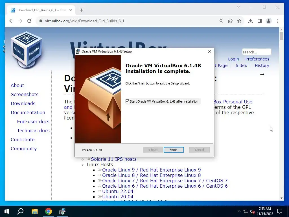Click the Chrome taskbar icon
The width and height of the screenshot is (289, 217).
click(x=49, y=211)
